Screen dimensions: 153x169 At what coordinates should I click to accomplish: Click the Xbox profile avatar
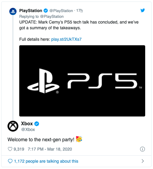point(13,126)
